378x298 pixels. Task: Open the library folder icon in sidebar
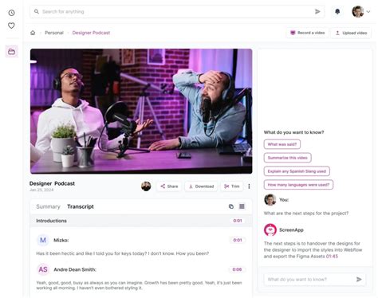pos(11,51)
